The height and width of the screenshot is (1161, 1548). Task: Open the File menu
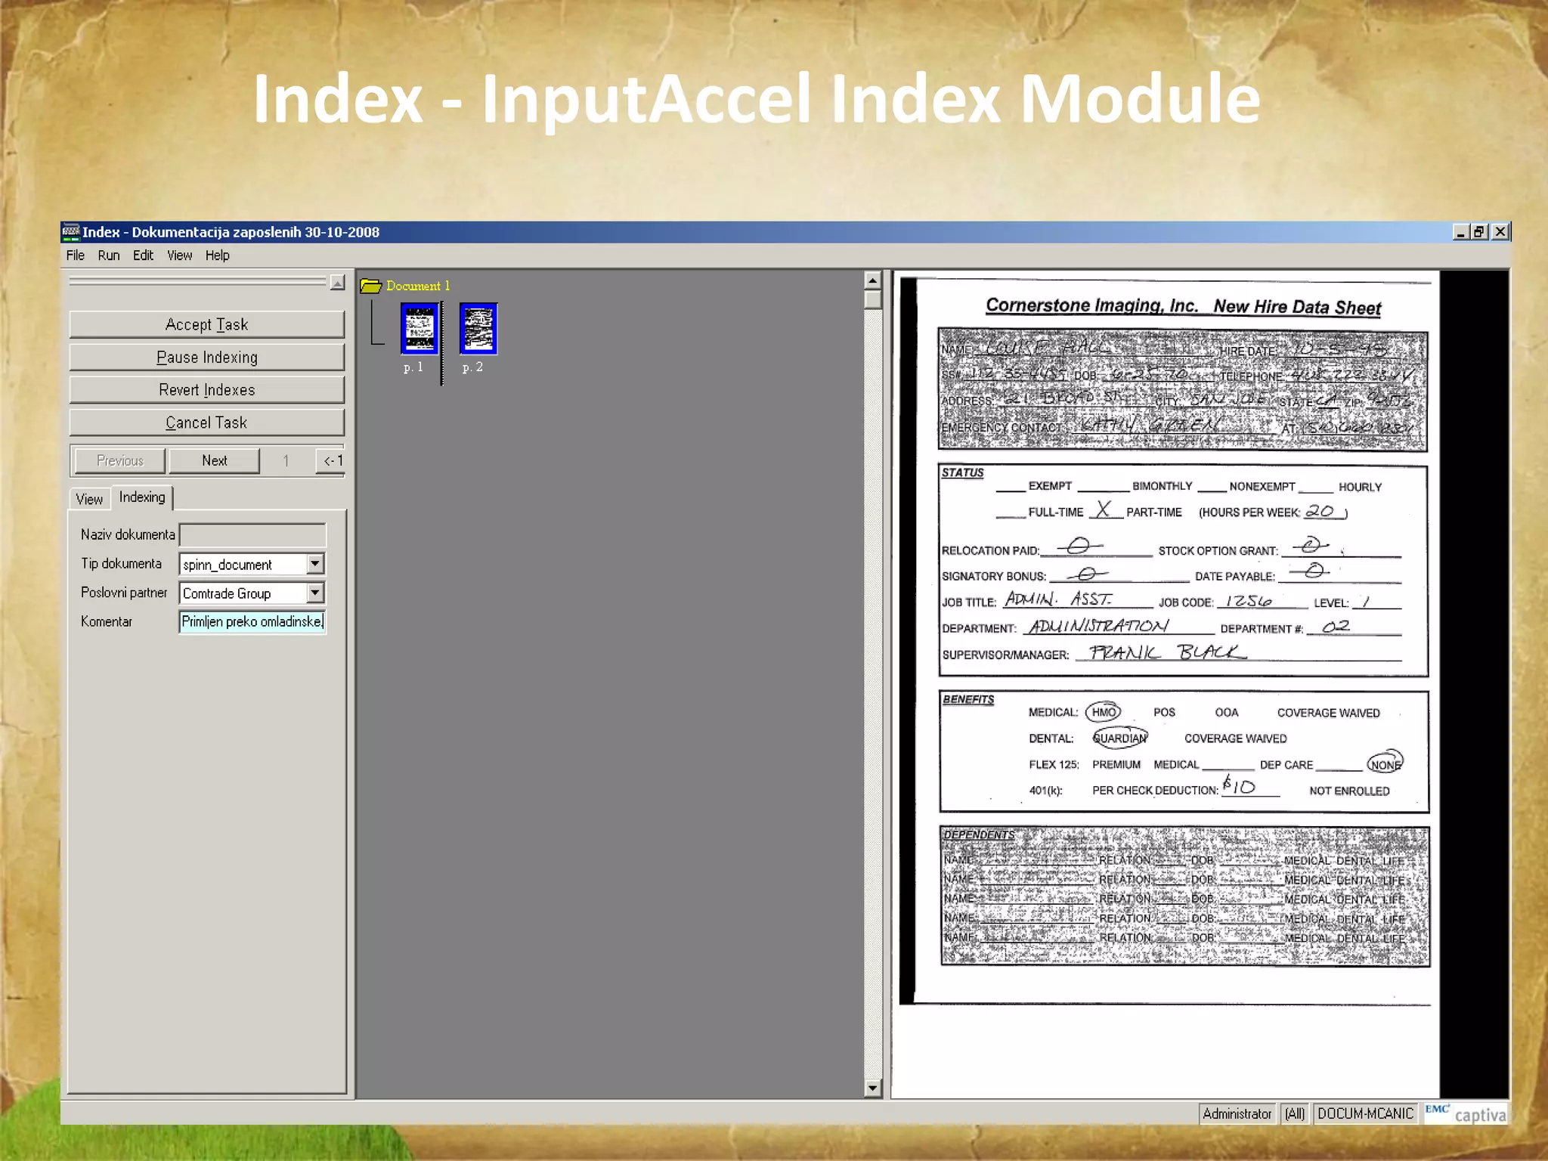click(75, 255)
